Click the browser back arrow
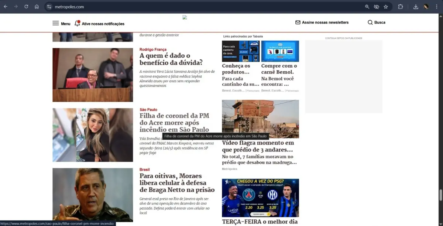 pos(6,7)
